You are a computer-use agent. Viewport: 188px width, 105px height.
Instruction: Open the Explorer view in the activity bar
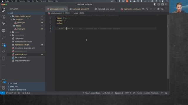point(3,10)
